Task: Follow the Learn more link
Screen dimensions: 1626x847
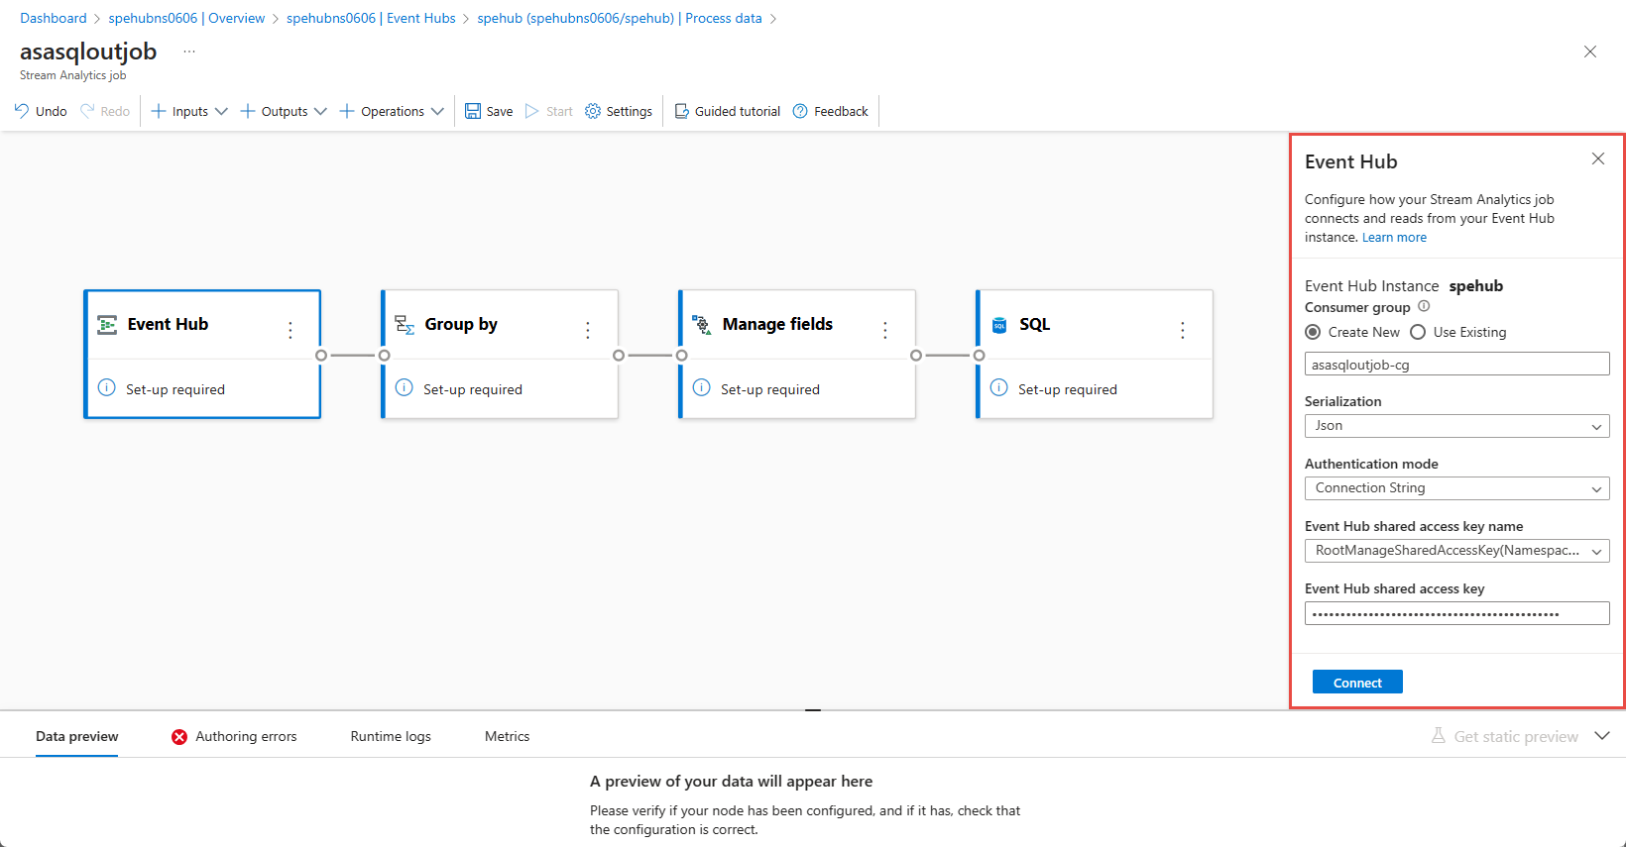Action: (1394, 238)
